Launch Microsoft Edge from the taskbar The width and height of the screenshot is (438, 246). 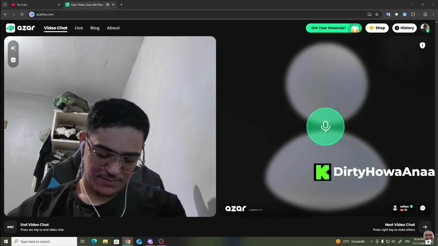[94, 242]
